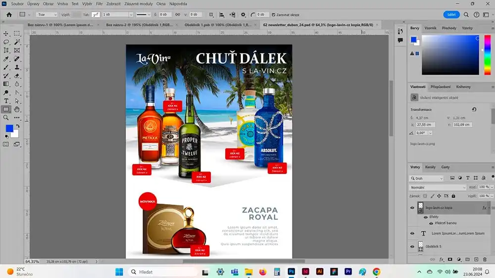Select the Rectangular Marquee tool
The image size is (495, 278).
click(17, 34)
